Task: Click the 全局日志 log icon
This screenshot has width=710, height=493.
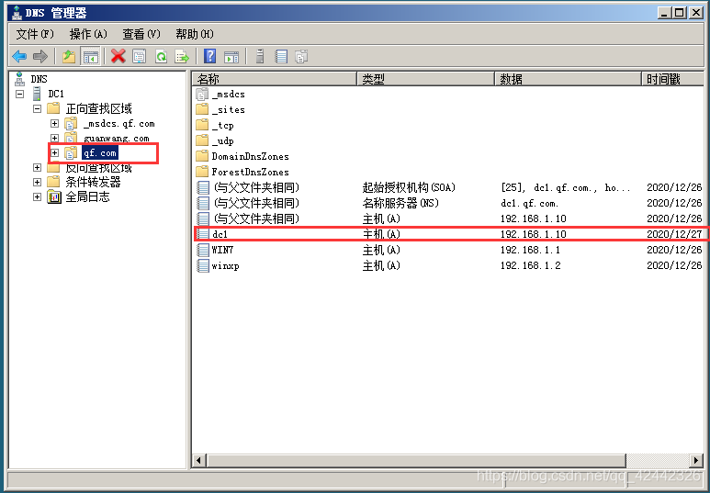Action: [54, 197]
